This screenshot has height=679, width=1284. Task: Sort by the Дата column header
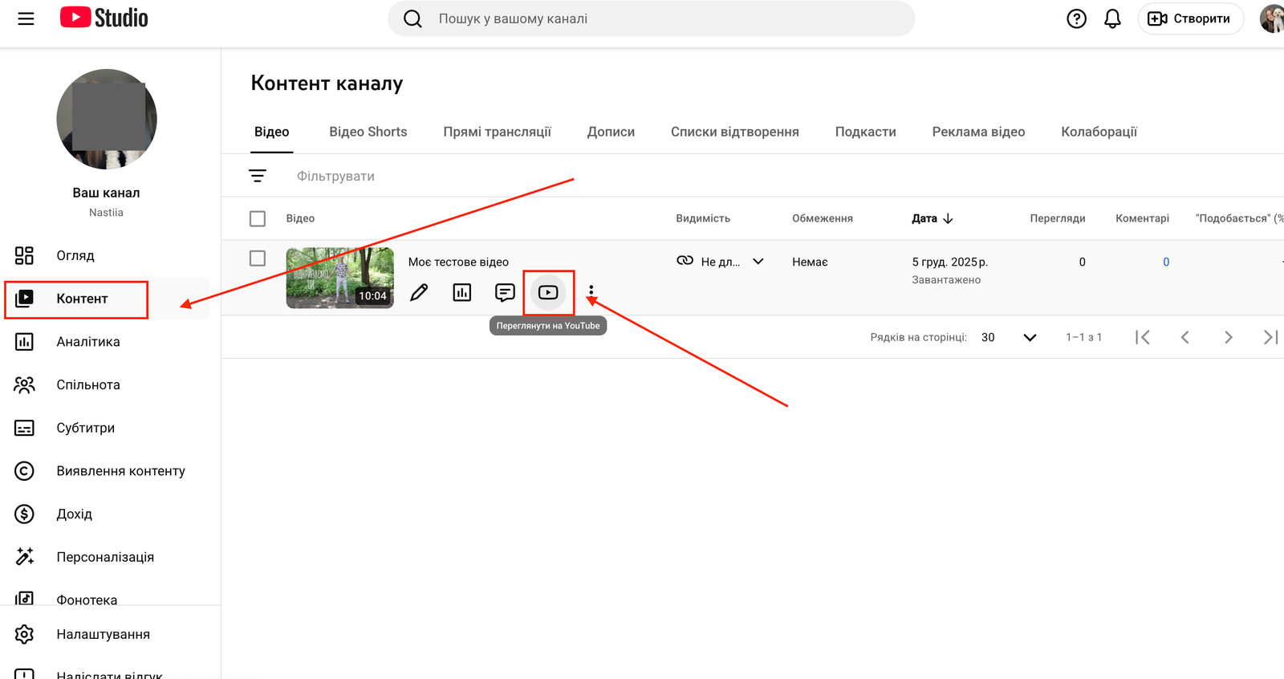pos(924,218)
